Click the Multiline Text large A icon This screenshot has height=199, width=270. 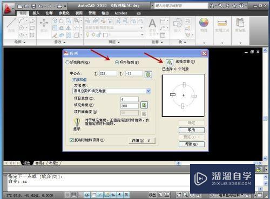(x=152, y=23)
